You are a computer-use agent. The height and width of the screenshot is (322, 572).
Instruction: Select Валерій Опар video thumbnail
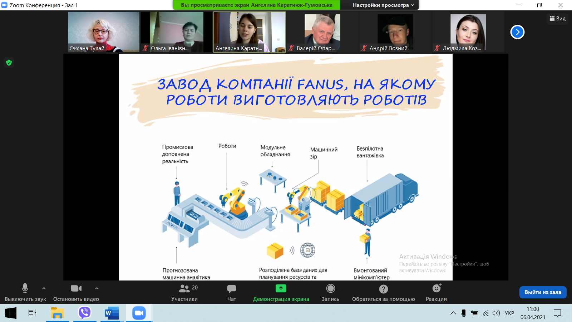(x=322, y=32)
